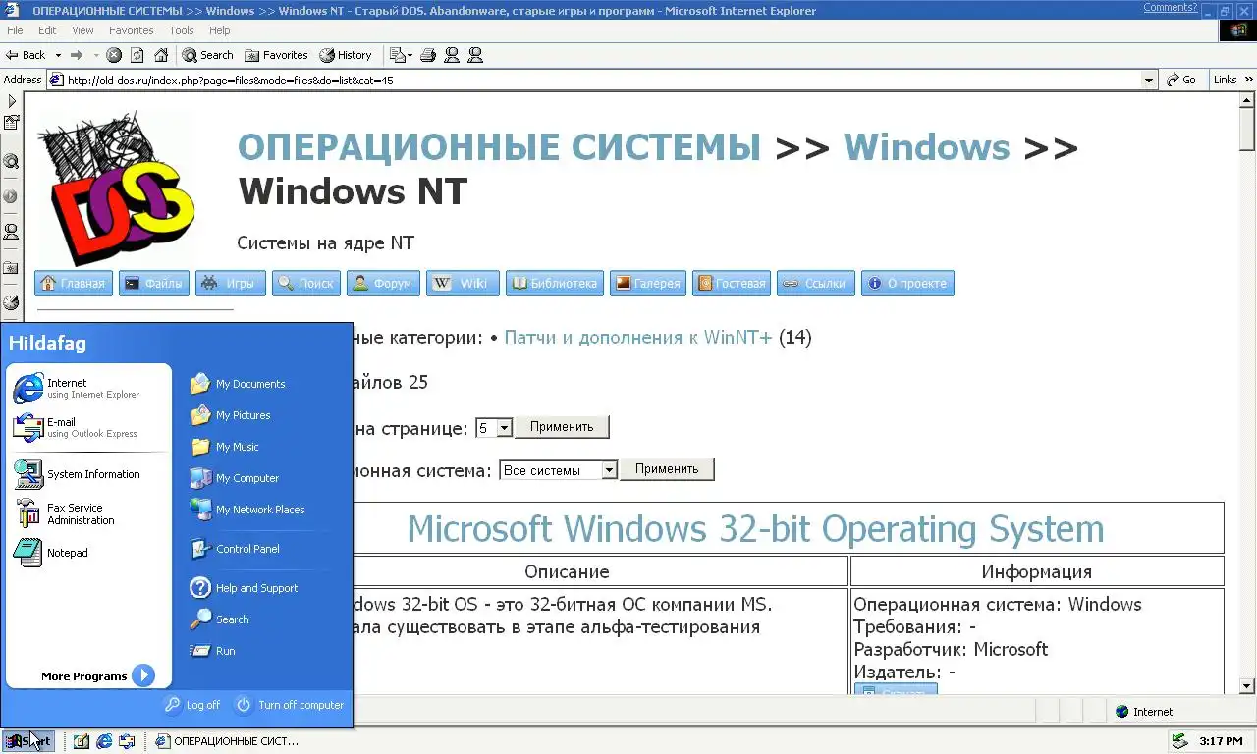Open the Галерея site navigation button

[x=648, y=283]
